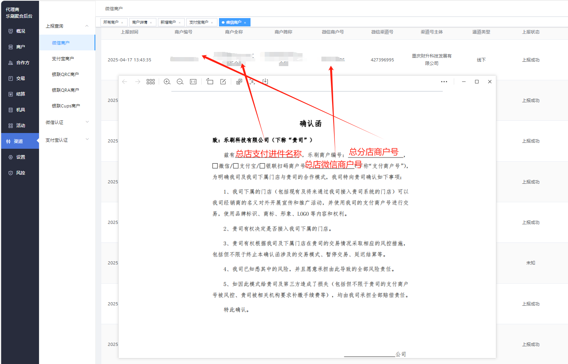Click the 微信商户 breadcrumb title

[114, 9]
